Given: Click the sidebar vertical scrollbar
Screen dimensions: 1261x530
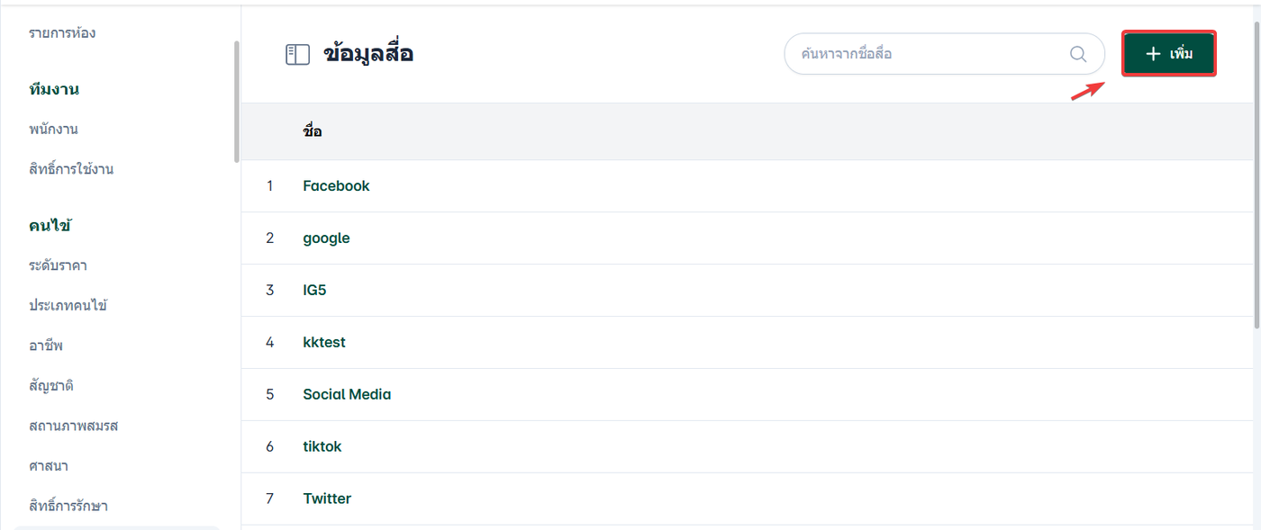Looking at the screenshot, I should click(237, 101).
